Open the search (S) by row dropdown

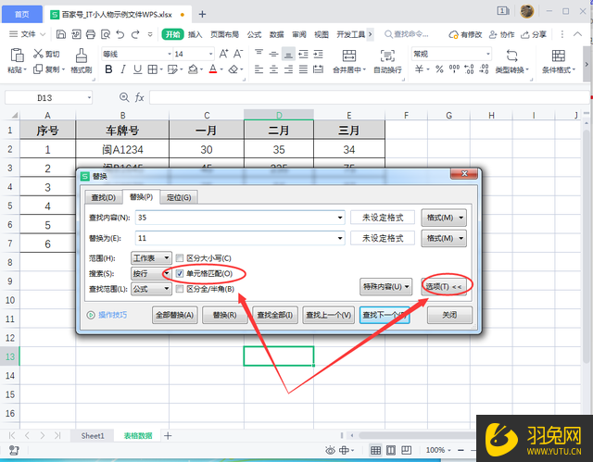click(x=151, y=273)
